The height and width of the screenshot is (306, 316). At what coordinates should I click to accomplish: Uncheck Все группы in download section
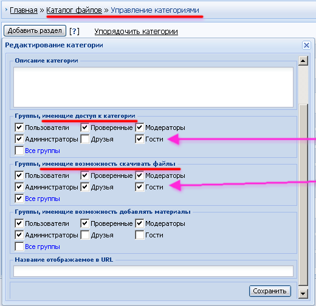19,199
